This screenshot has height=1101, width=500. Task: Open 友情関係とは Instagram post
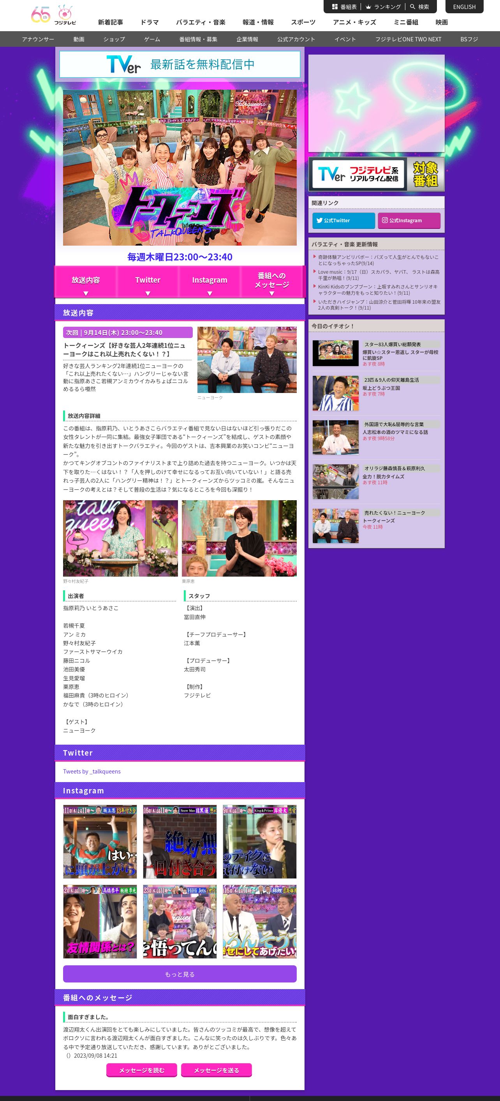100,922
